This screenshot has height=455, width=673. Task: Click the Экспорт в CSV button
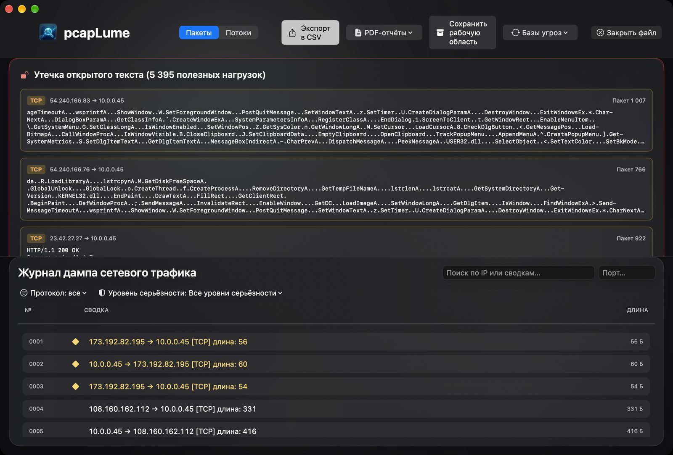[310, 32]
